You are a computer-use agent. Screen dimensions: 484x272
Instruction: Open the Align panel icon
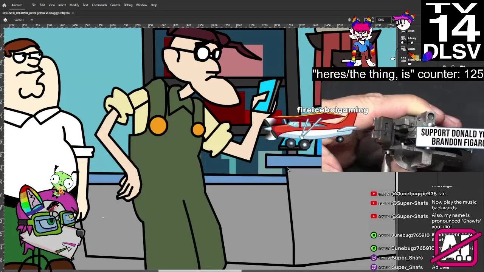403,31
